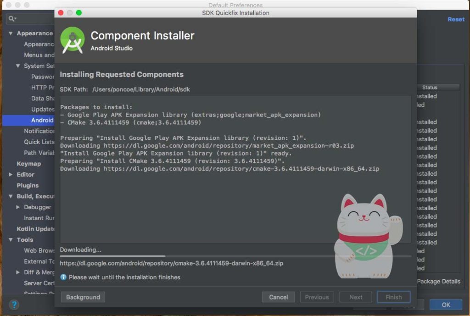This screenshot has width=470, height=316.
Task: Collapse the Appearance section in sidebar
Action: [x=11, y=33]
